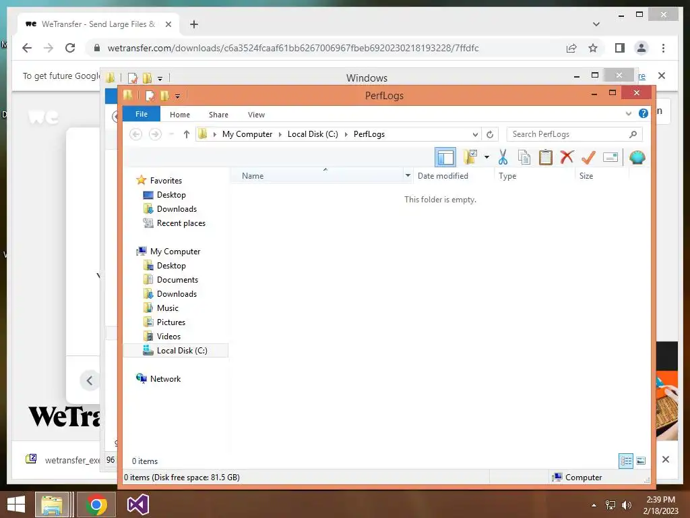Viewport: 690px width, 518px height.
Task: Open the address bar history dropdown
Action: (475, 134)
